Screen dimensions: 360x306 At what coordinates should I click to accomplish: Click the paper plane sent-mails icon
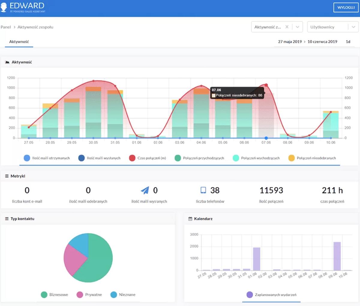[x=145, y=190]
